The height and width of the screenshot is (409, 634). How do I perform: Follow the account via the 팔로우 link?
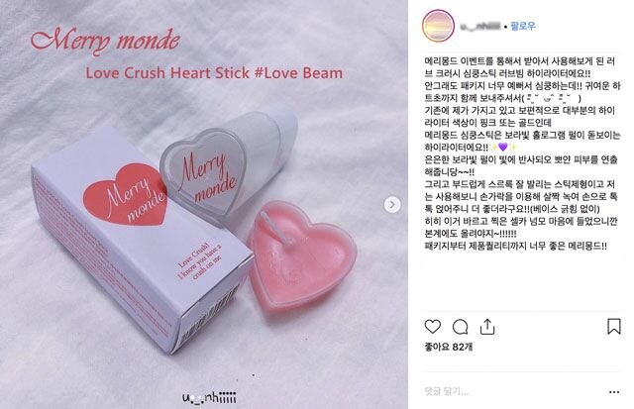pos(523,27)
